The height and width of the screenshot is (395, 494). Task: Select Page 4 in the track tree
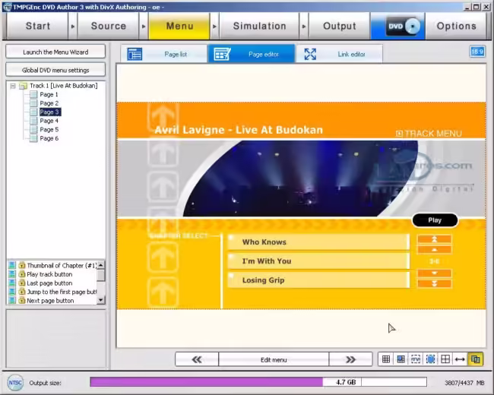49,121
